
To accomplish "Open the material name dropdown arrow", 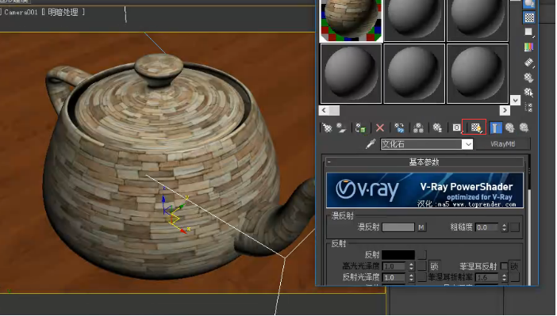I will [468, 144].
